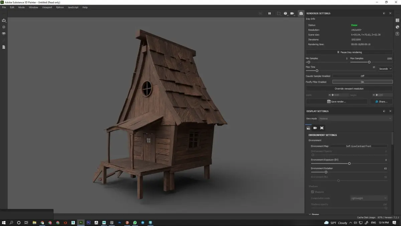The width and height of the screenshot is (401, 226).
Task: Open the log icon on the right dock
Action: click(397, 34)
